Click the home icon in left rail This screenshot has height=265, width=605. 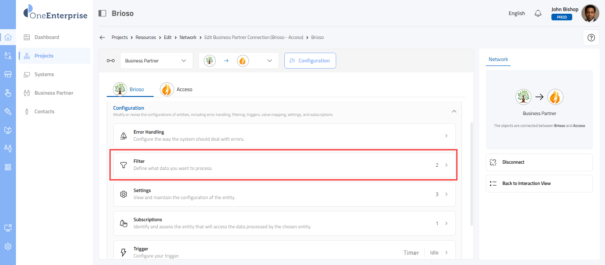8,37
